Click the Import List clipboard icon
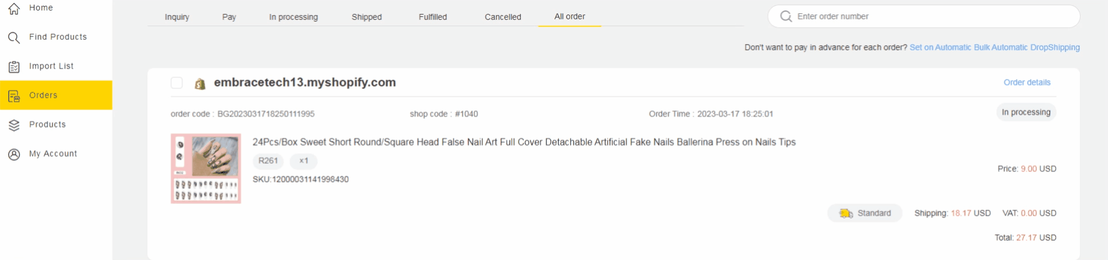This screenshot has width=1108, height=260. 14,67
